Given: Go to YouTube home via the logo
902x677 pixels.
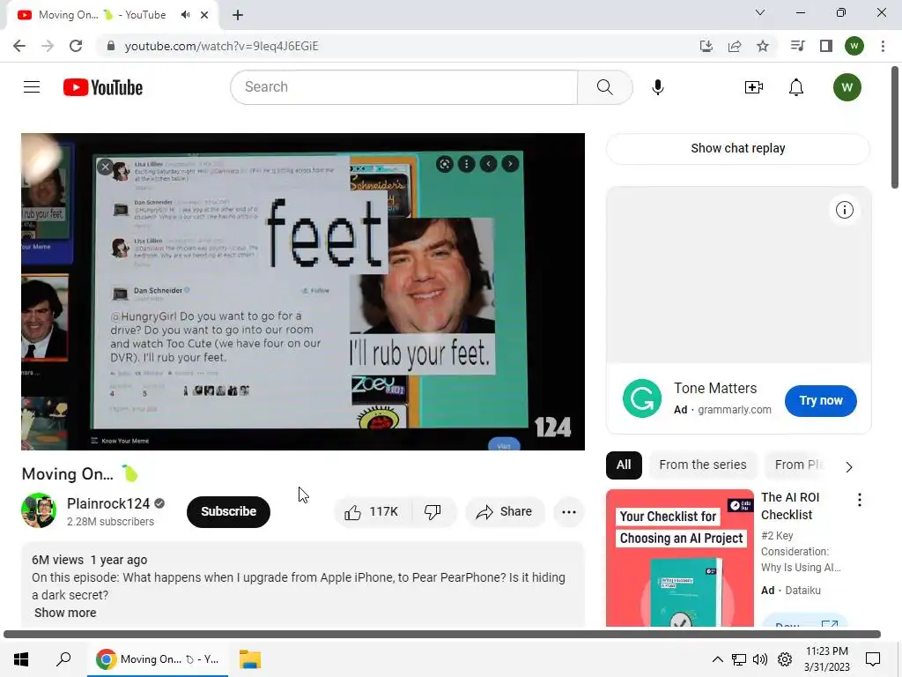Looking at the screenshot, I should tap(103, 87).
